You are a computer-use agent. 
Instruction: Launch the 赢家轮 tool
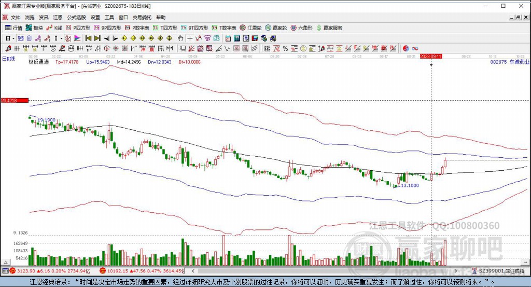276,28
